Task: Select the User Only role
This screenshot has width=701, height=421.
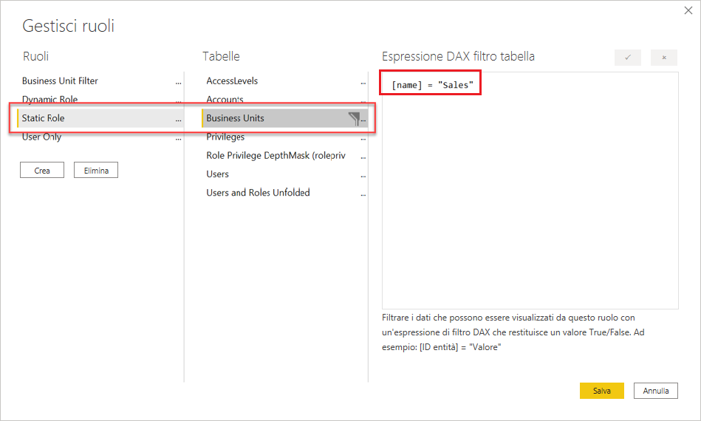Action: (x=41, y=137)
